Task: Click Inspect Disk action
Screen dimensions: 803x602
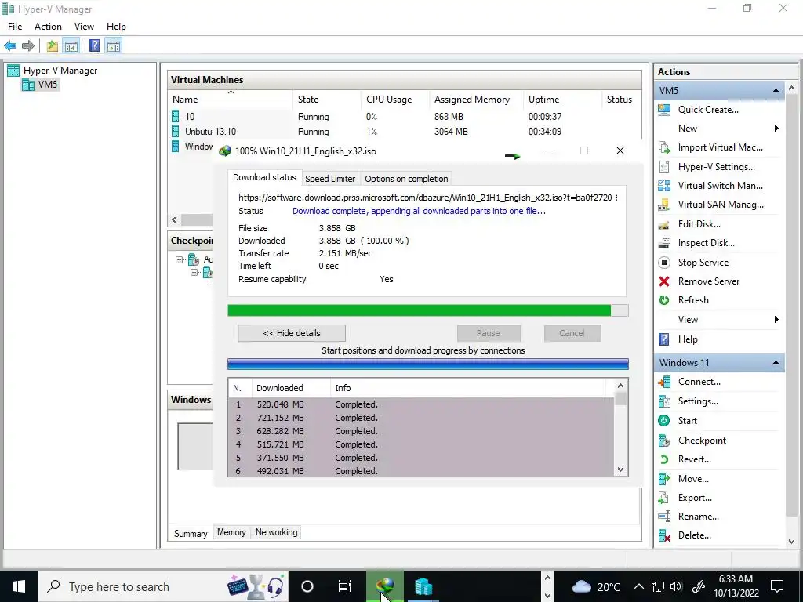Action: pyautogui.click(x=707, y=243)
